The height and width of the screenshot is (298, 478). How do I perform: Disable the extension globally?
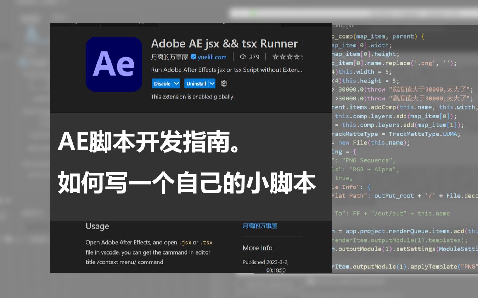coord(162,83)
